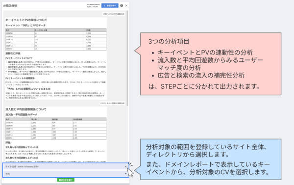The height and width of the screenshot is (185, 294).
Task: Click the 平均回遊数 column header
Action: pyautogui.click(x=90, y=119)
